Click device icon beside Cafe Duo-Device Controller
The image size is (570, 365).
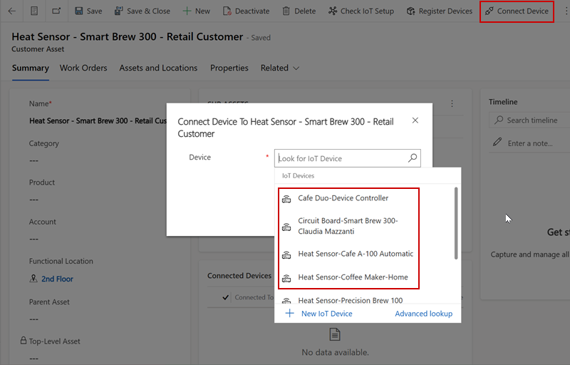click(x=286, y=198)
